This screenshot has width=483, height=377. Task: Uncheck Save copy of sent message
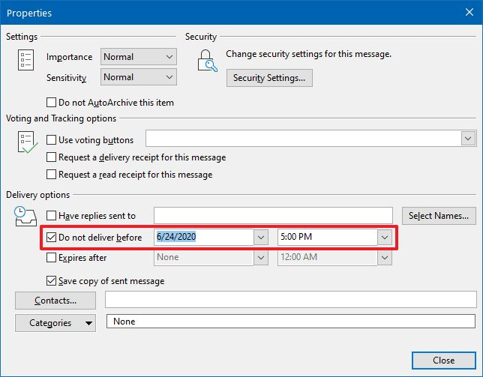pyautogui.click(x=52, y=281)
